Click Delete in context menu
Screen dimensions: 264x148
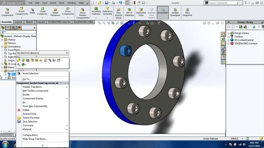tap(42, 110)
